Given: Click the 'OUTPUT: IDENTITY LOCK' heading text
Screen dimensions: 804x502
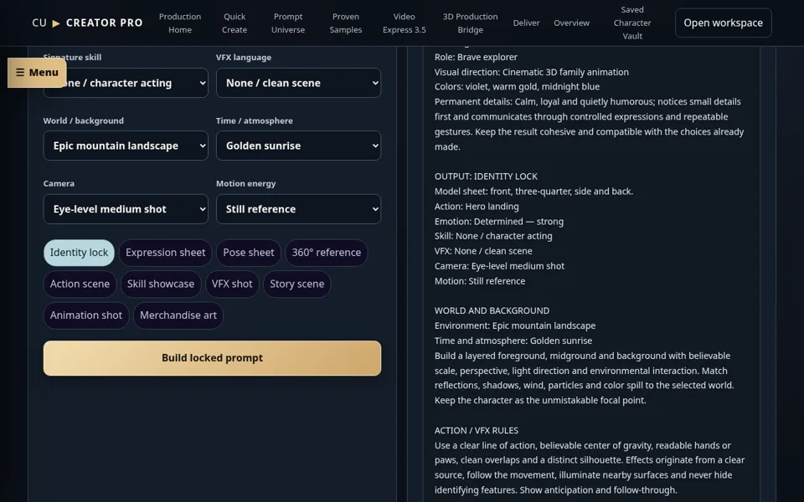Looking at the screenshot, I should (x=486, y=177).
